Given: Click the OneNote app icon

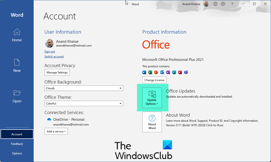Looking at the screenshot, I should click(x=168, y=72).
